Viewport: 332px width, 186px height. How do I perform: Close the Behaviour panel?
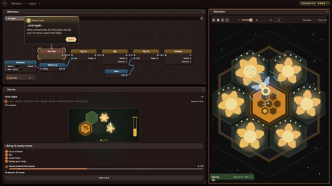click(x=203, y=12)
